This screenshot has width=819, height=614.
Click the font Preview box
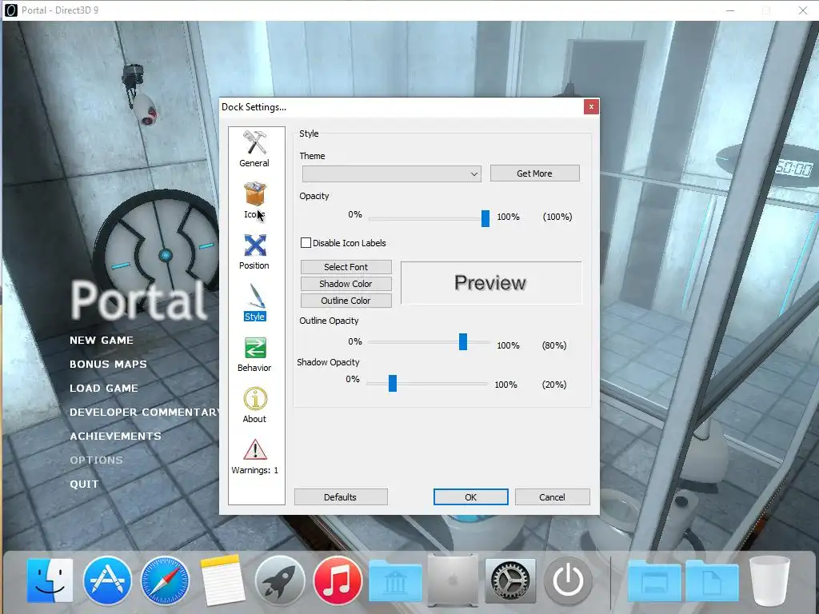click(491, 282)
